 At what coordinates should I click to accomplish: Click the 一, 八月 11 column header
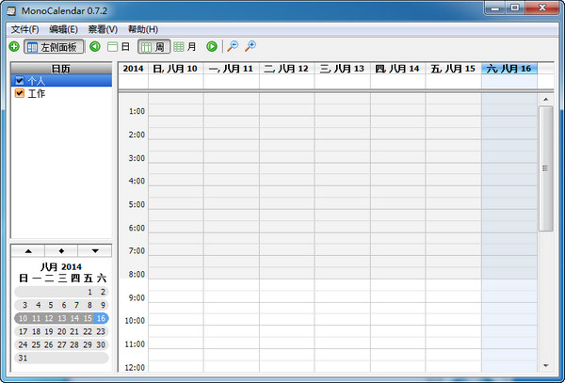(231, 69)
